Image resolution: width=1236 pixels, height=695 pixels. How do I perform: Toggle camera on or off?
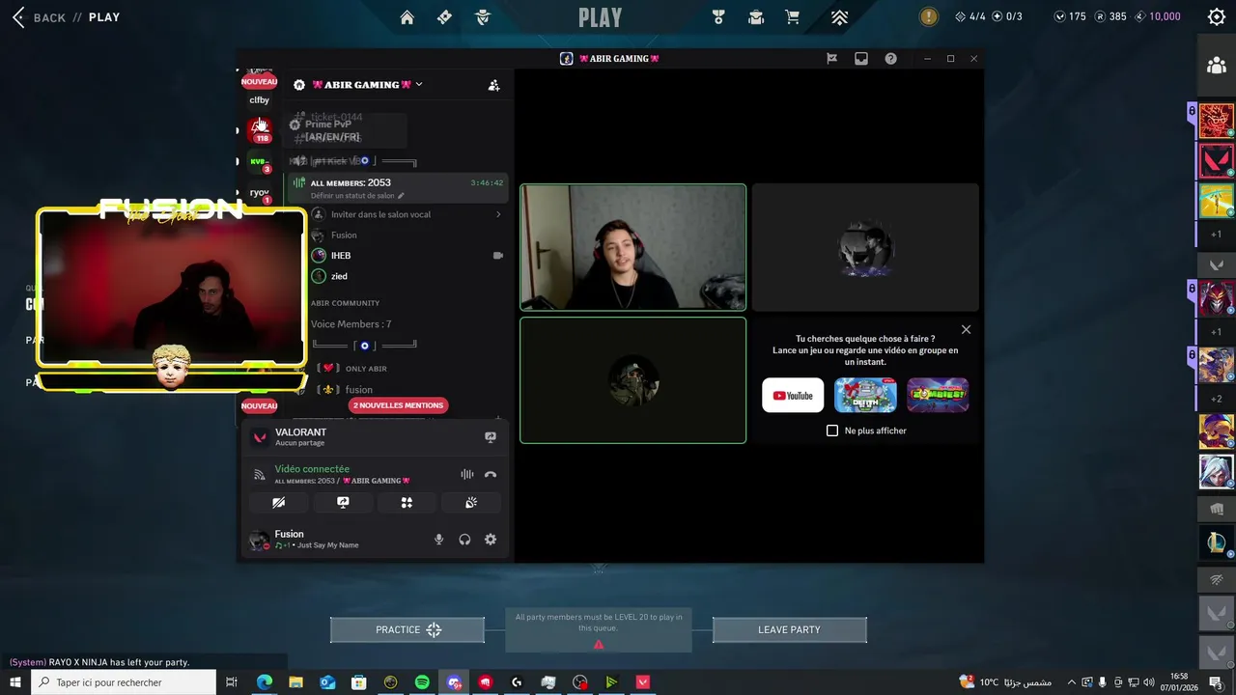279,503
